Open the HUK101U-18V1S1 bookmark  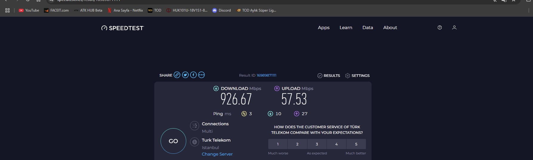pos(187,10)
